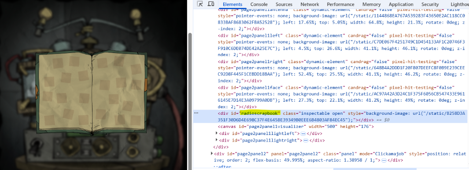Select the page2panel1face div node
Viewport: 469px width, 170px height.
pyautogui.click(x=341, y=97)
